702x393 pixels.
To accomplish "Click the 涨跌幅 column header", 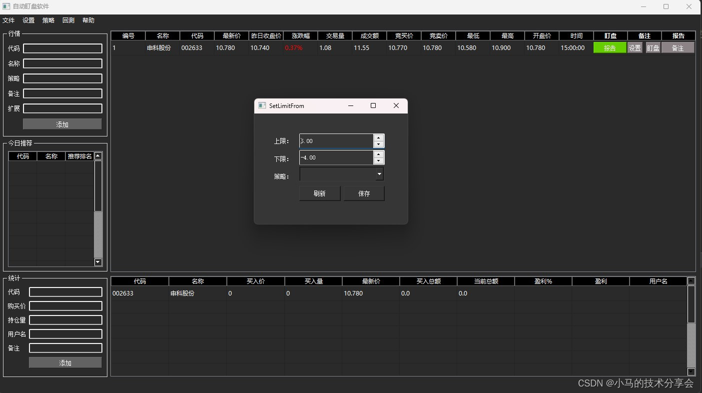I will click(x=301, y=36).
